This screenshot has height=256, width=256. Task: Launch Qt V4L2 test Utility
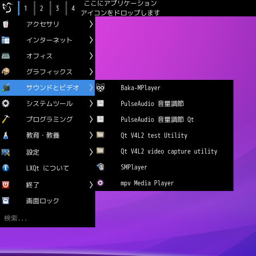pyautogui.click(x=164, y=135)
